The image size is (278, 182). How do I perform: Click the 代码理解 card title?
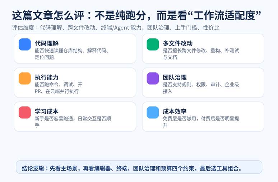47,43
